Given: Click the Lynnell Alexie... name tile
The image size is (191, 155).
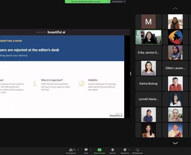Looking at the screenshot, I should (x=148, y=99).
